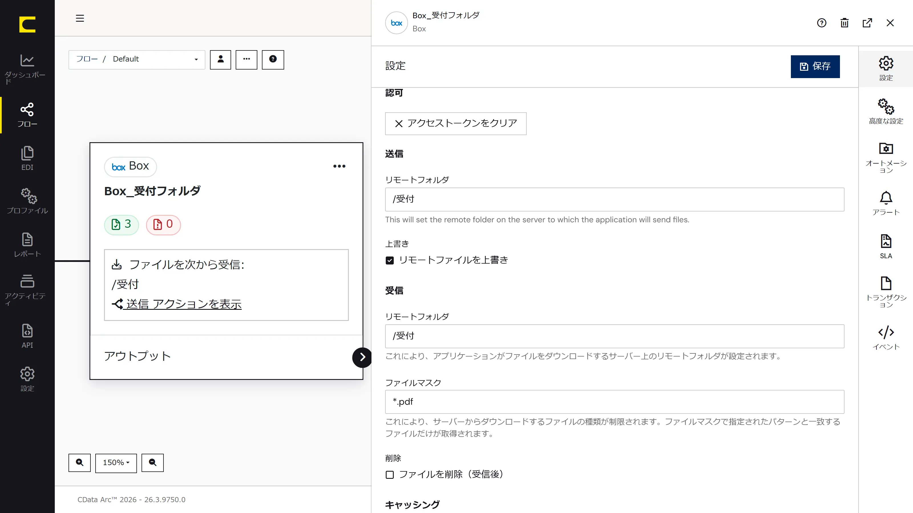
Task: Switch to the 高度な設定 tab
Action: (x=886, y=111)
